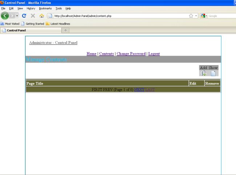Expand the address bar history dropdown
The width and height of the screenshot is (236, 175).
point(196,16)
